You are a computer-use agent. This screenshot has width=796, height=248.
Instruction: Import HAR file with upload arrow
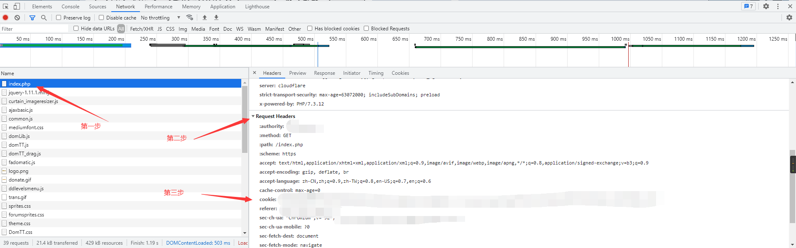(205, 17)
